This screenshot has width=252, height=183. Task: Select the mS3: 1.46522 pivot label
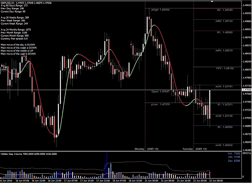pyautogui.click(x=224, y=145)
